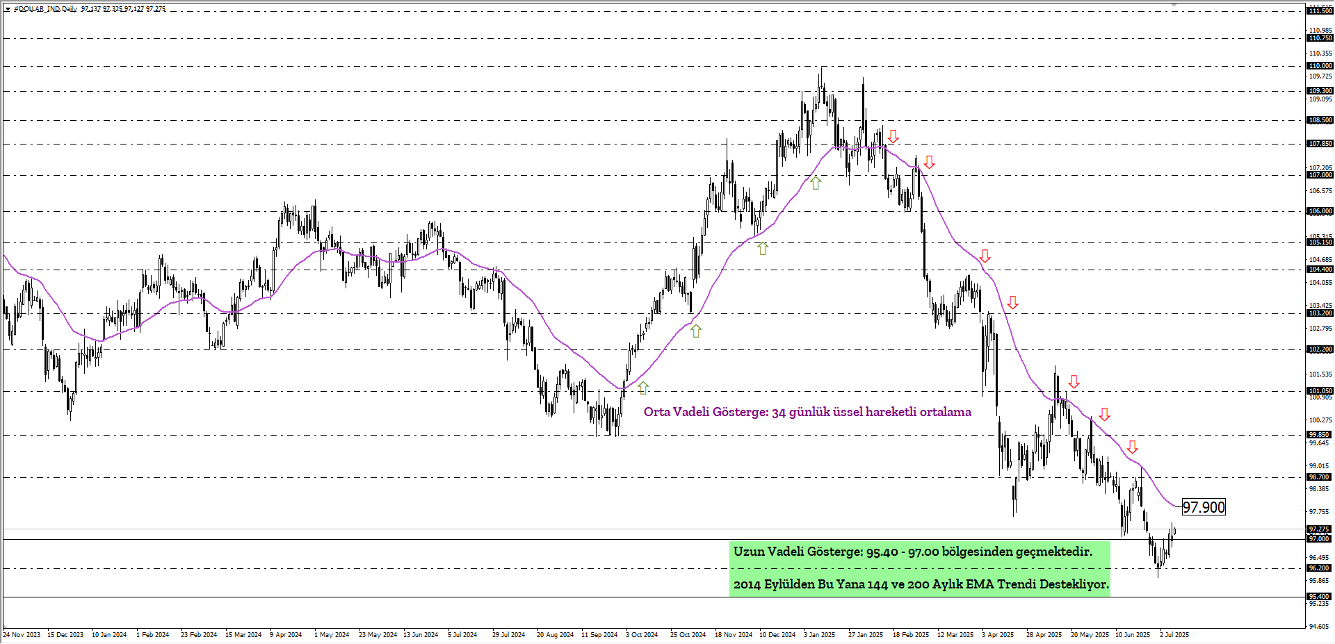
Task: Click the 18 Nov 2024 date label
Action: pos(734,635)
